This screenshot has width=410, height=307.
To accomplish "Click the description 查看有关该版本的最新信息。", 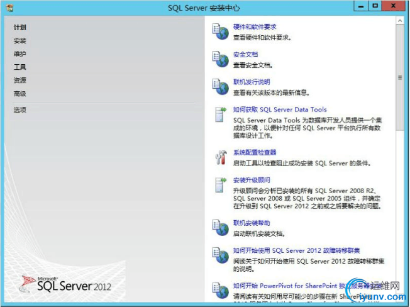I will 272,92.
